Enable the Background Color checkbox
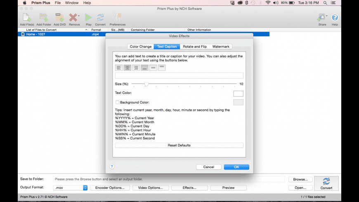Image resolution: width=359 pixels, height=202 pixels. [x=117, y=102]
